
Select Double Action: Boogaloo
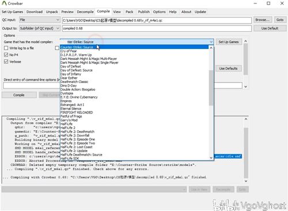(134, 89)
